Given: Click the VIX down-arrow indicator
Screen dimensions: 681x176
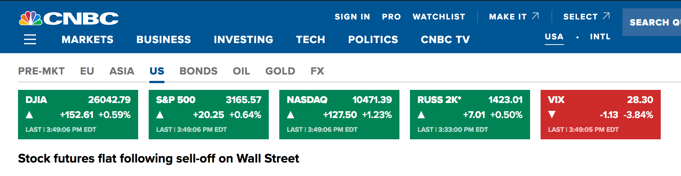Looking at the screenshot, I should pos(552,115).
